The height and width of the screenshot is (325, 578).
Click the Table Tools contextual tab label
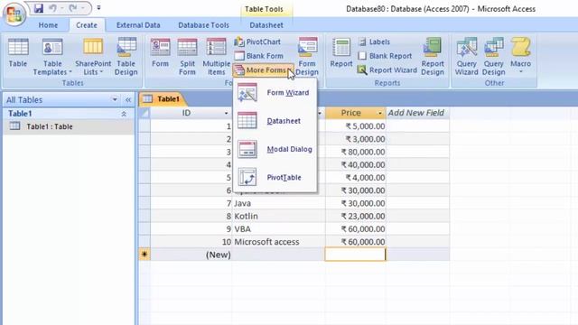[x=264, y=9]
